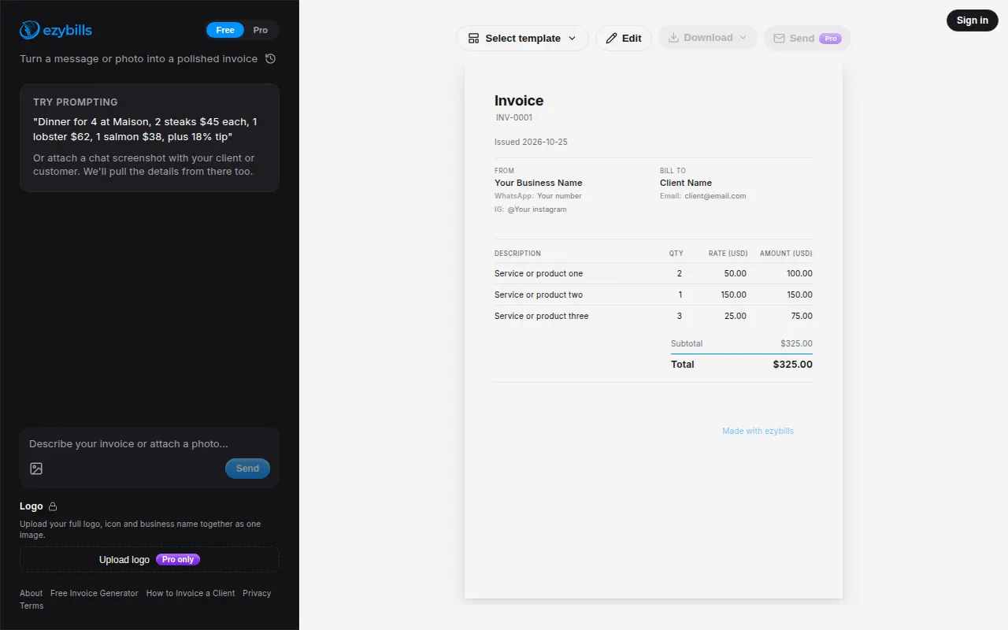This screenshot has width=1008, height=630.
Task: Open the Select template dropdown
Action: click(522, 38)
